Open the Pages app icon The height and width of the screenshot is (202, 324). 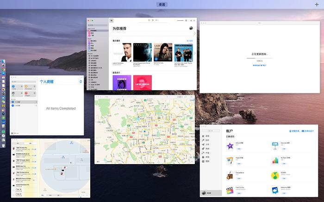(230, 160)
